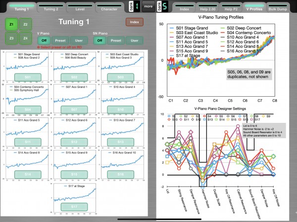Viewport: 297px width, 222px height.
Task: Click the S01 Stage Grand legend entry
Action: [189, 28]
